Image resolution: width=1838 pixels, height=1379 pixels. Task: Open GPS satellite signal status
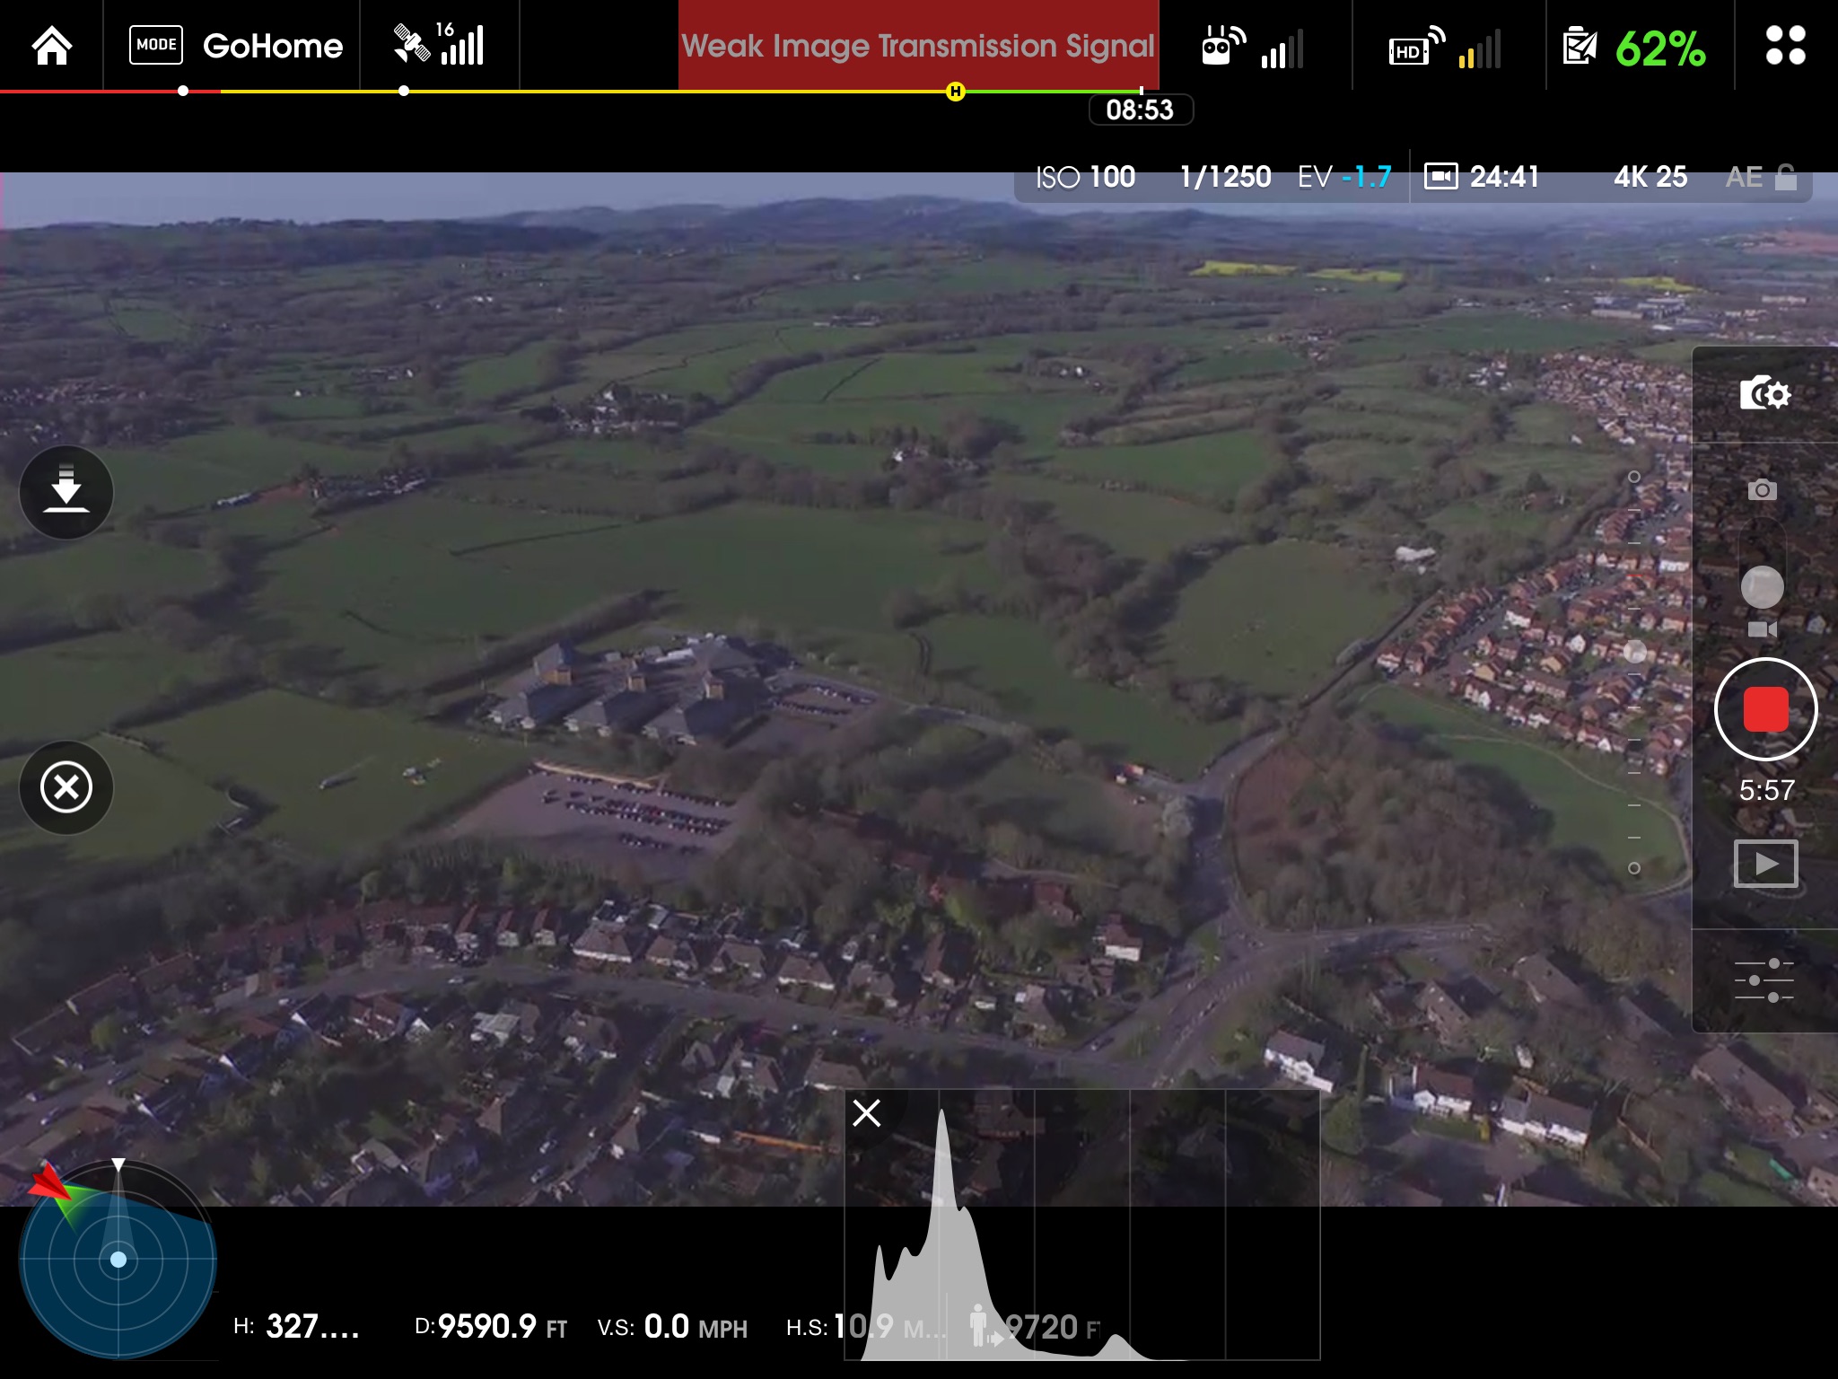(x=439, y=43)
